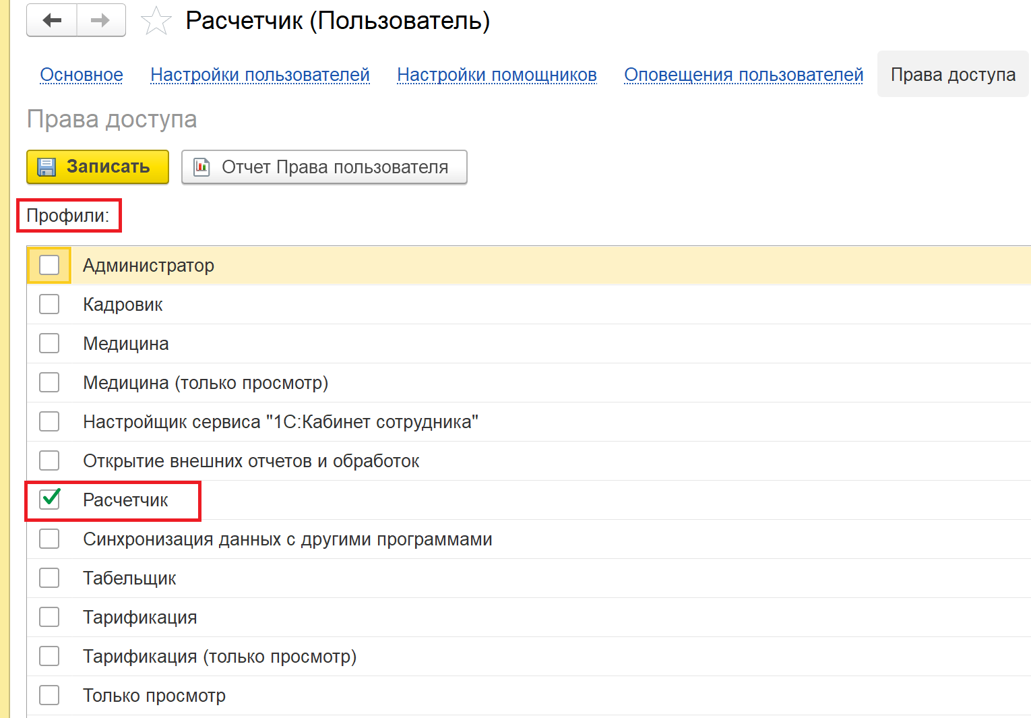
Task: Click the report icon on Отчет Права пользователя
Action: pos(201,167)
